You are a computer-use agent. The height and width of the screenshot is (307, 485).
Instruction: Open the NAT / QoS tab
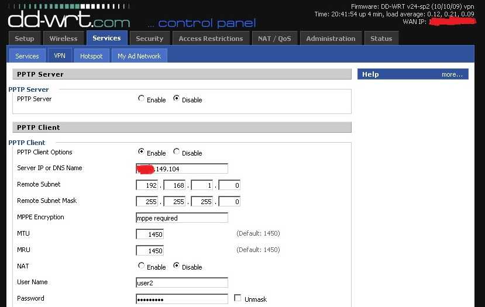point(274,39)
